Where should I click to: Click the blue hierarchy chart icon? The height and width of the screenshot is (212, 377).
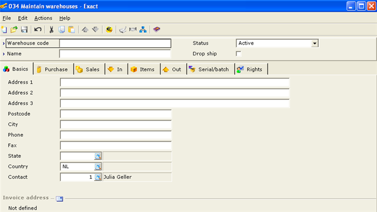pyautogui.click(x=143, y=30)
